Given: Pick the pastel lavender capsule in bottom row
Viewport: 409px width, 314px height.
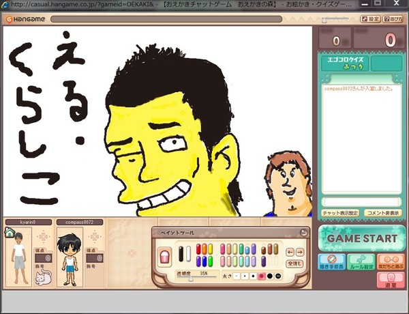Looking at the screenshot, I should pos(254,261).
